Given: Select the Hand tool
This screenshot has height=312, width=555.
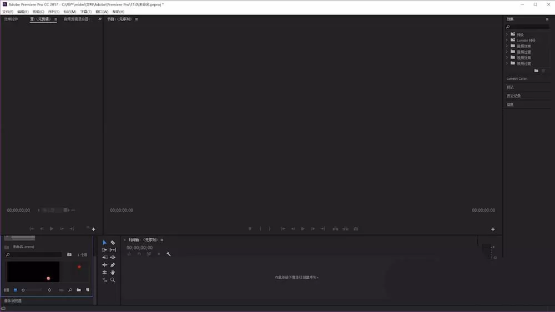Looking at the screenshot, I should 113,272.
